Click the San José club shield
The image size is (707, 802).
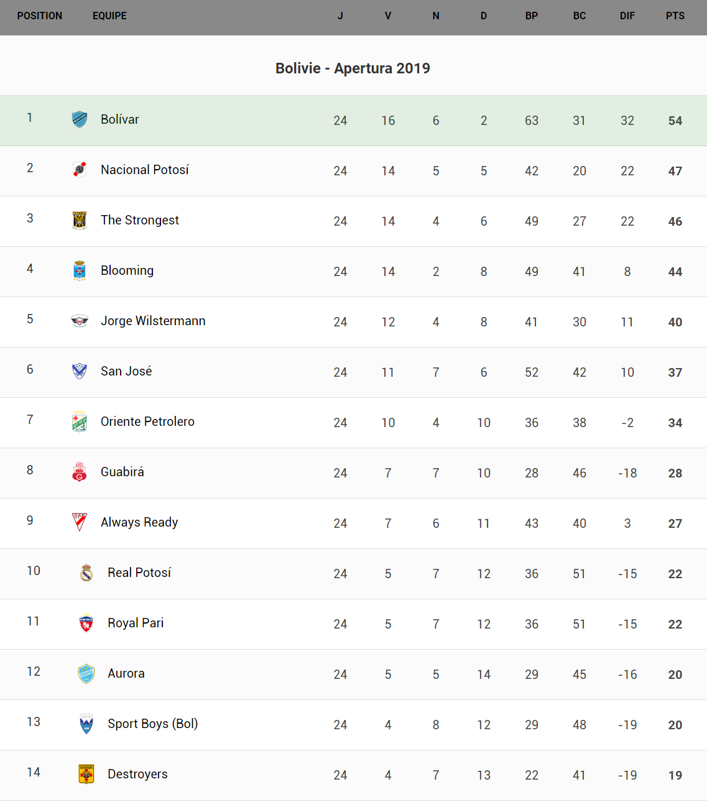click(80, 371)
